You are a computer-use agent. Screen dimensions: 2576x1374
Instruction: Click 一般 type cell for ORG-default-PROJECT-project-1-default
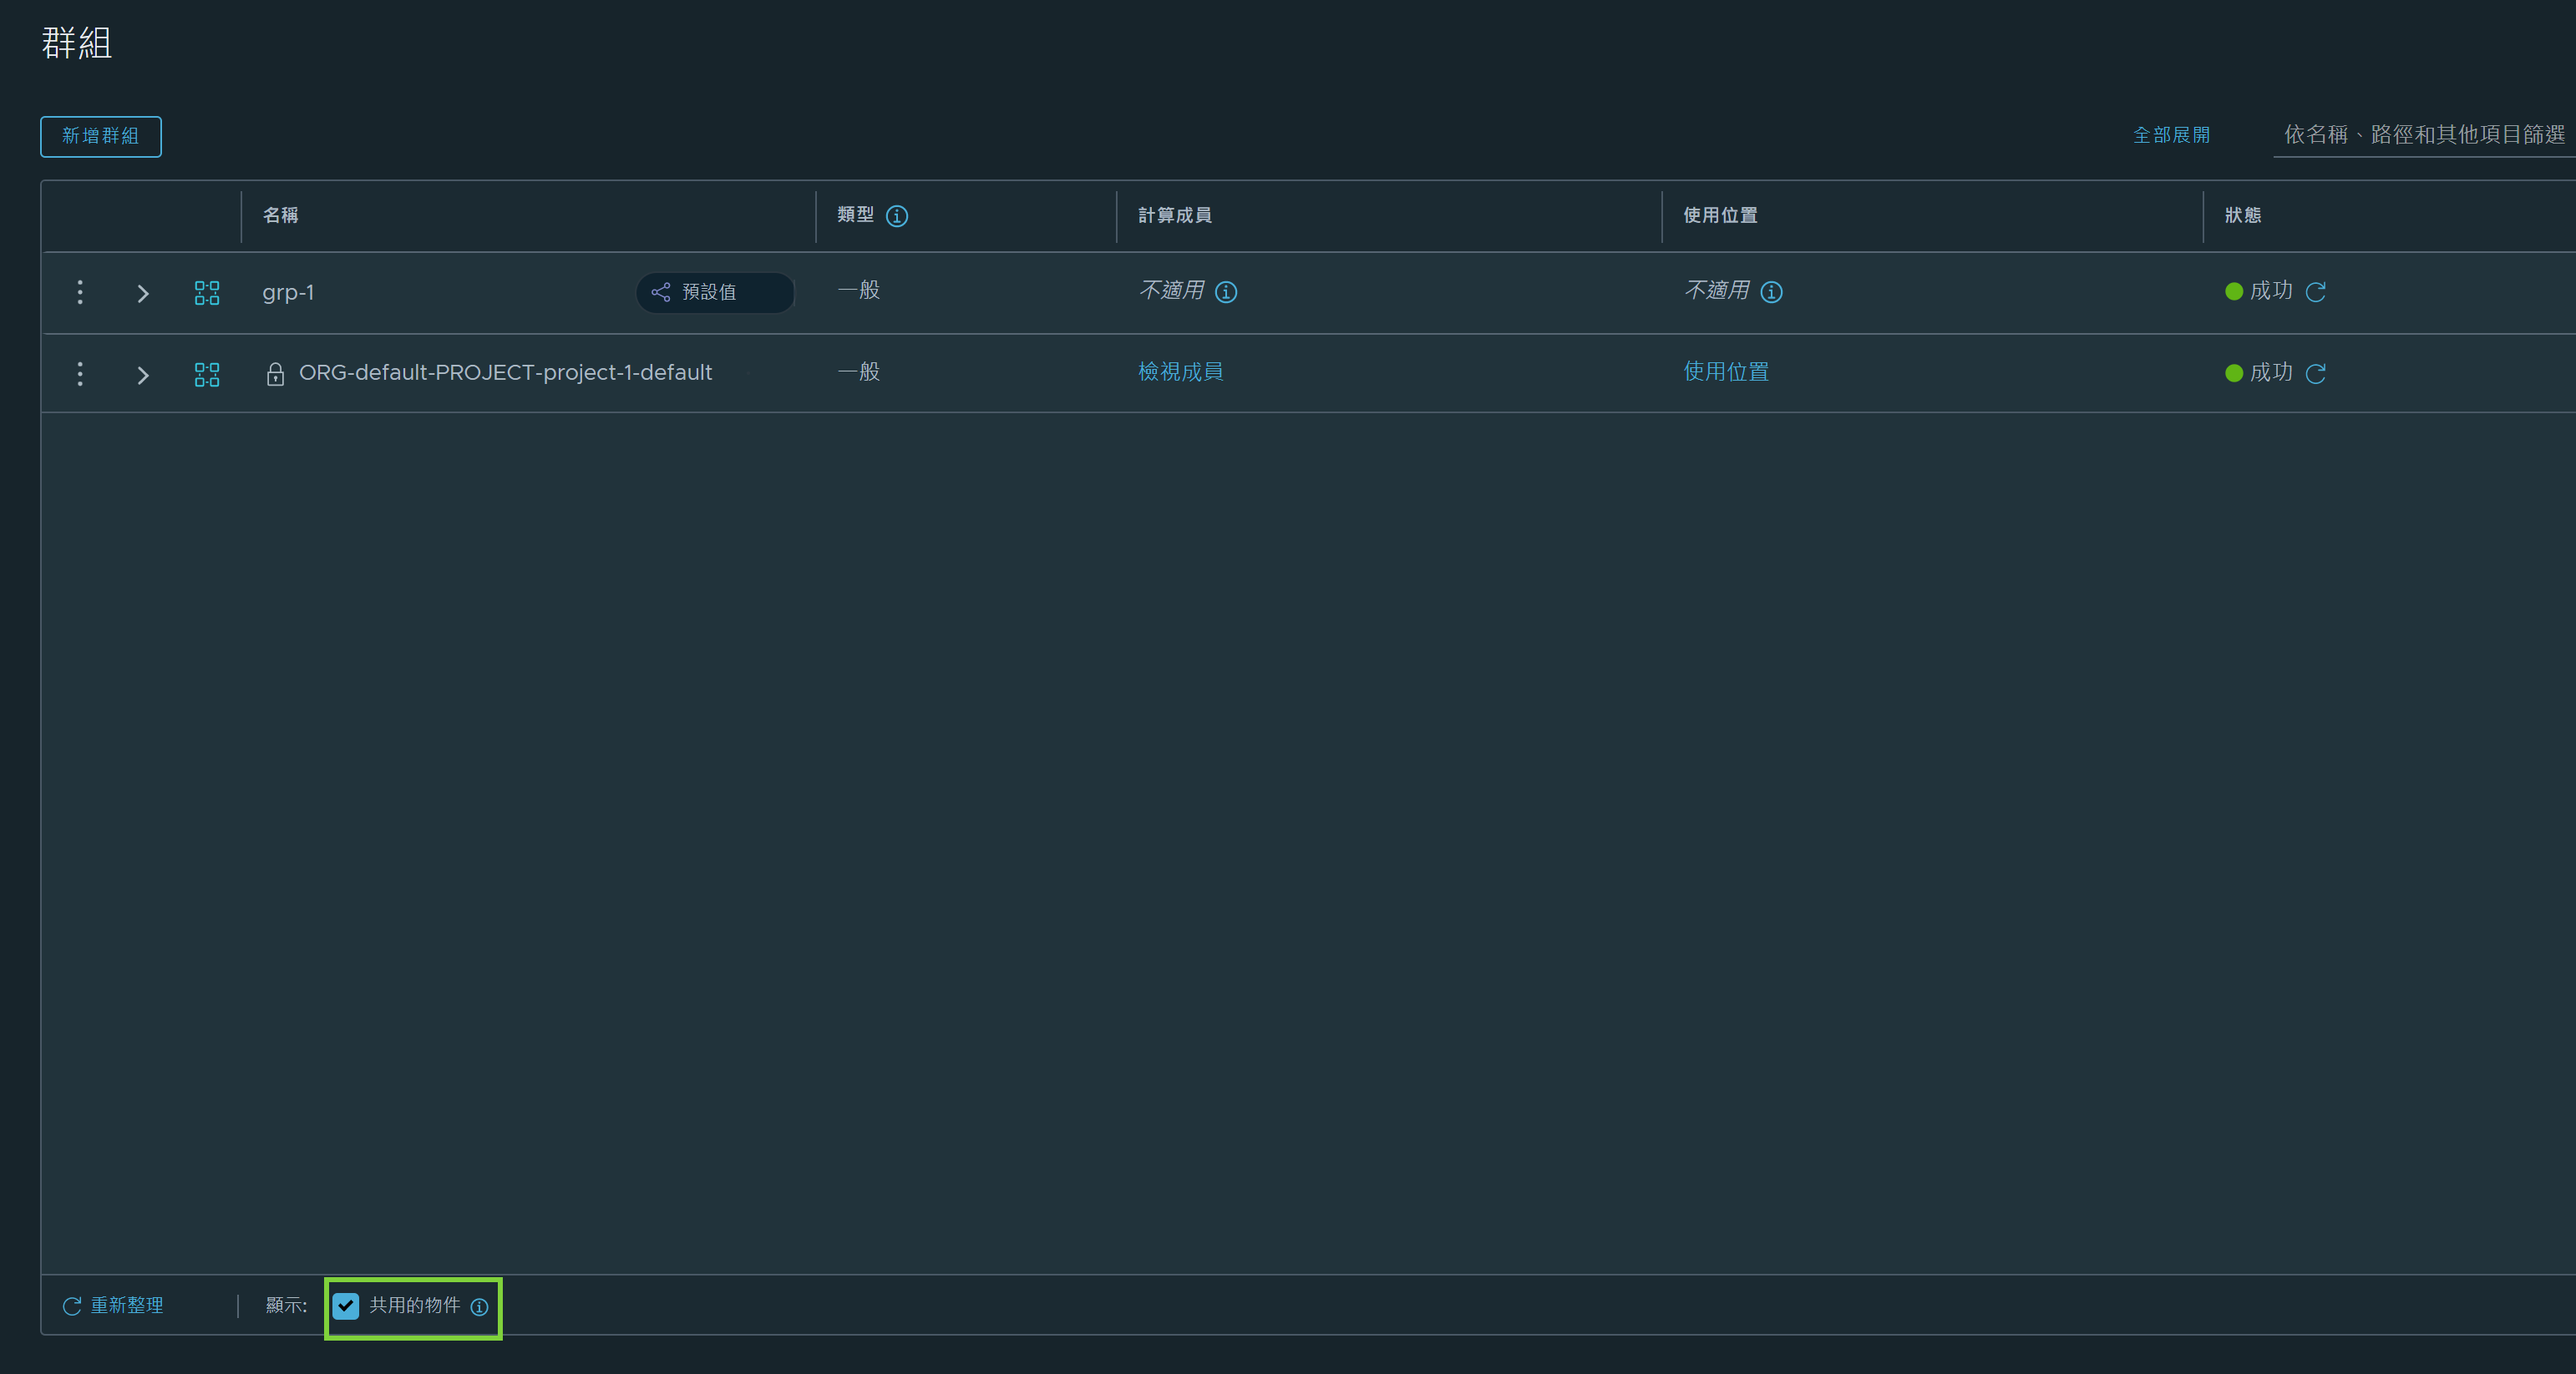tap(858, 371)
